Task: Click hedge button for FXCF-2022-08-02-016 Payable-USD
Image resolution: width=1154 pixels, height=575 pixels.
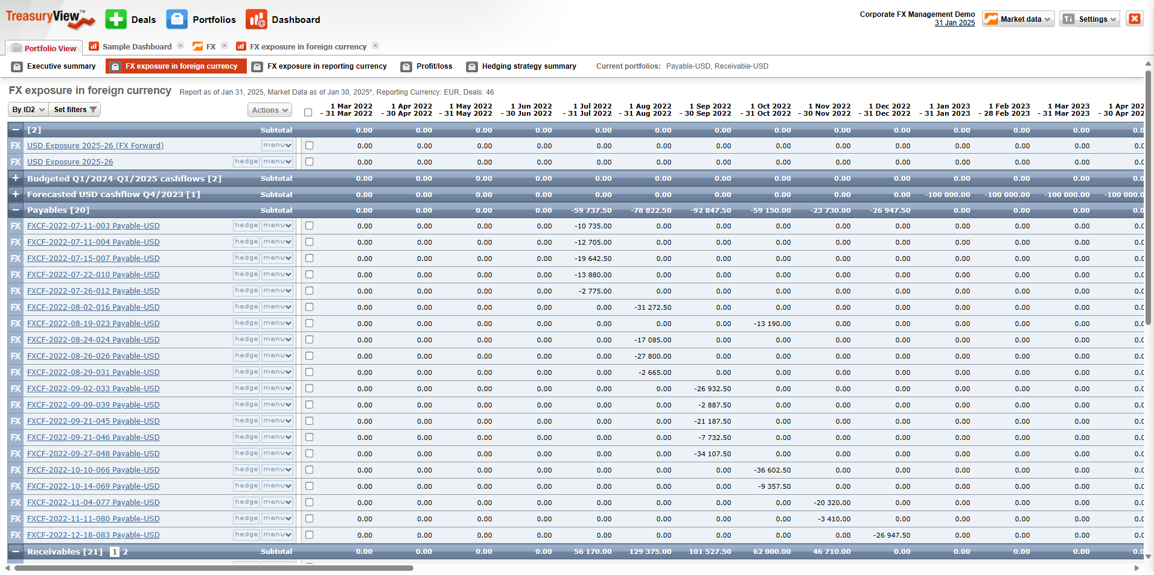Action: (246, 307)
